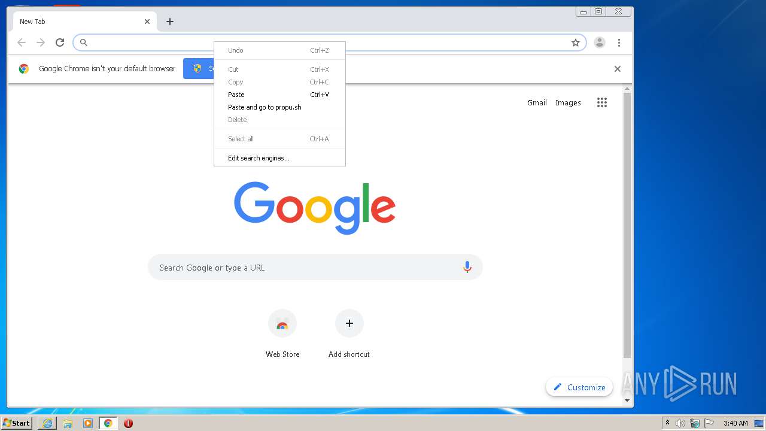Viewport: 766px width, 431px height.
Task: Click the New Tab tab title
Action: (32, 22)
